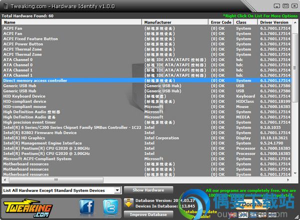Open the Facebook icon link
This screenshot has height=220, width=300.
tap(87, 206)
